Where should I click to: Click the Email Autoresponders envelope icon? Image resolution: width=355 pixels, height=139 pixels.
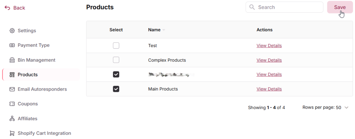click(x=12, y=89)
